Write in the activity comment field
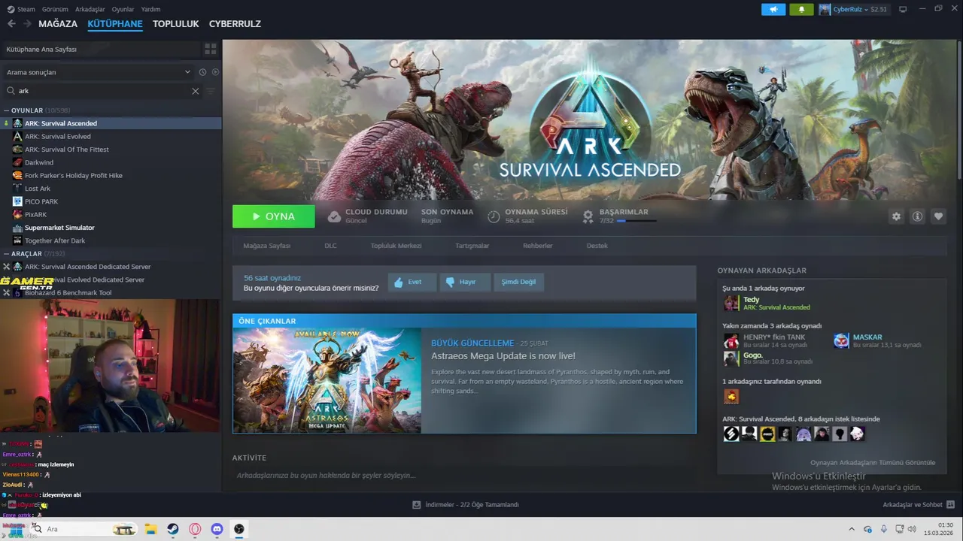 [464, 476]
